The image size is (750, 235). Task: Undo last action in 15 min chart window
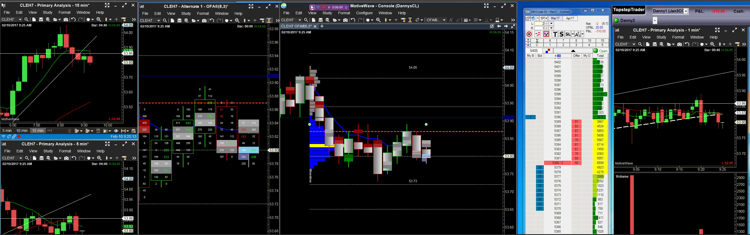[x=73, y=19]
